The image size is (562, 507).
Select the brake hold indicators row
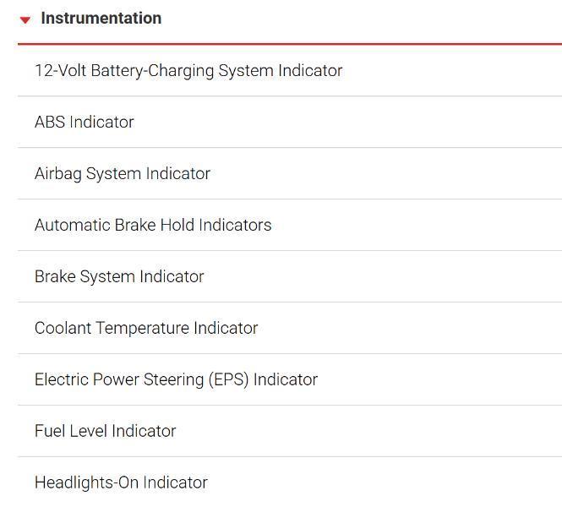pyautogui.click(x=153, y=226)
